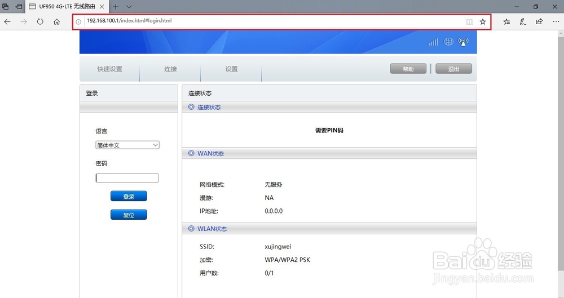Click the 帮助 button
This screenshot has width=564, height=298.
coord(408,69)
